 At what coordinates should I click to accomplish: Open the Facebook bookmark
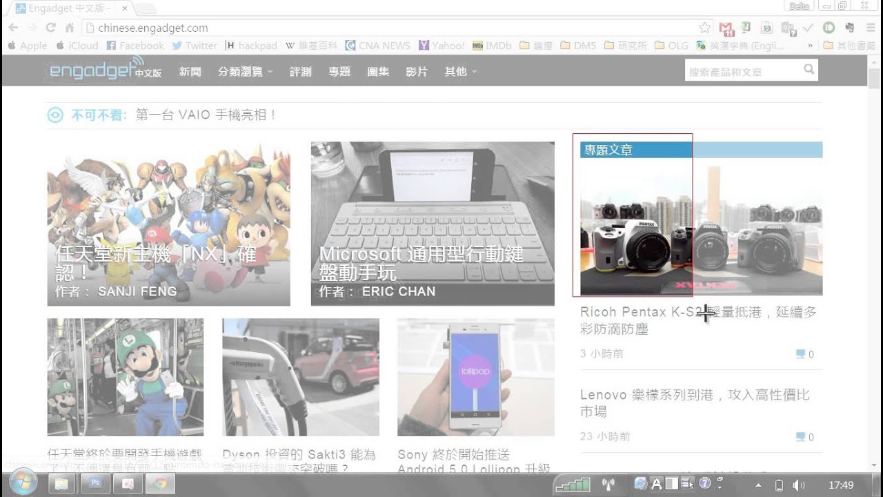[135, 46]
